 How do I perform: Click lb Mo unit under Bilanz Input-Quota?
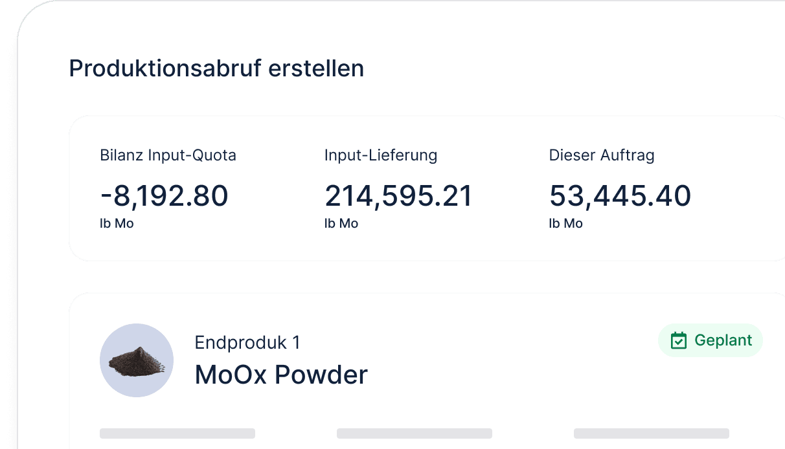coord(117,224)
